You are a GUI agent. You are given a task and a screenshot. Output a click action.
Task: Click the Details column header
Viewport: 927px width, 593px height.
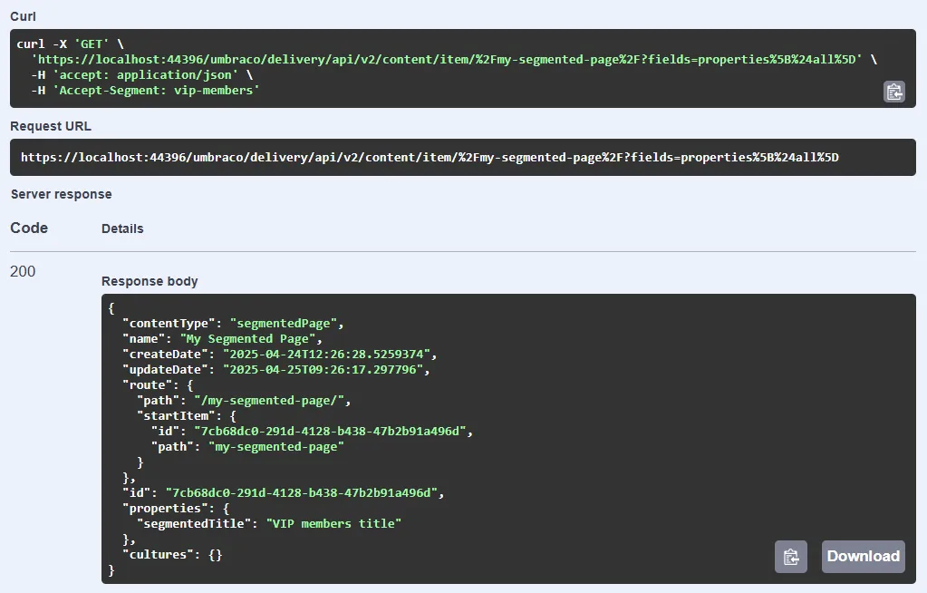pyautogui.click(x=122, y=228)
